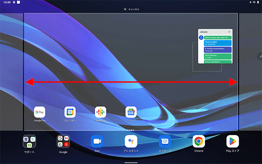
Task: Tap the home gesture bar at bottom
Action: point(131,163)
